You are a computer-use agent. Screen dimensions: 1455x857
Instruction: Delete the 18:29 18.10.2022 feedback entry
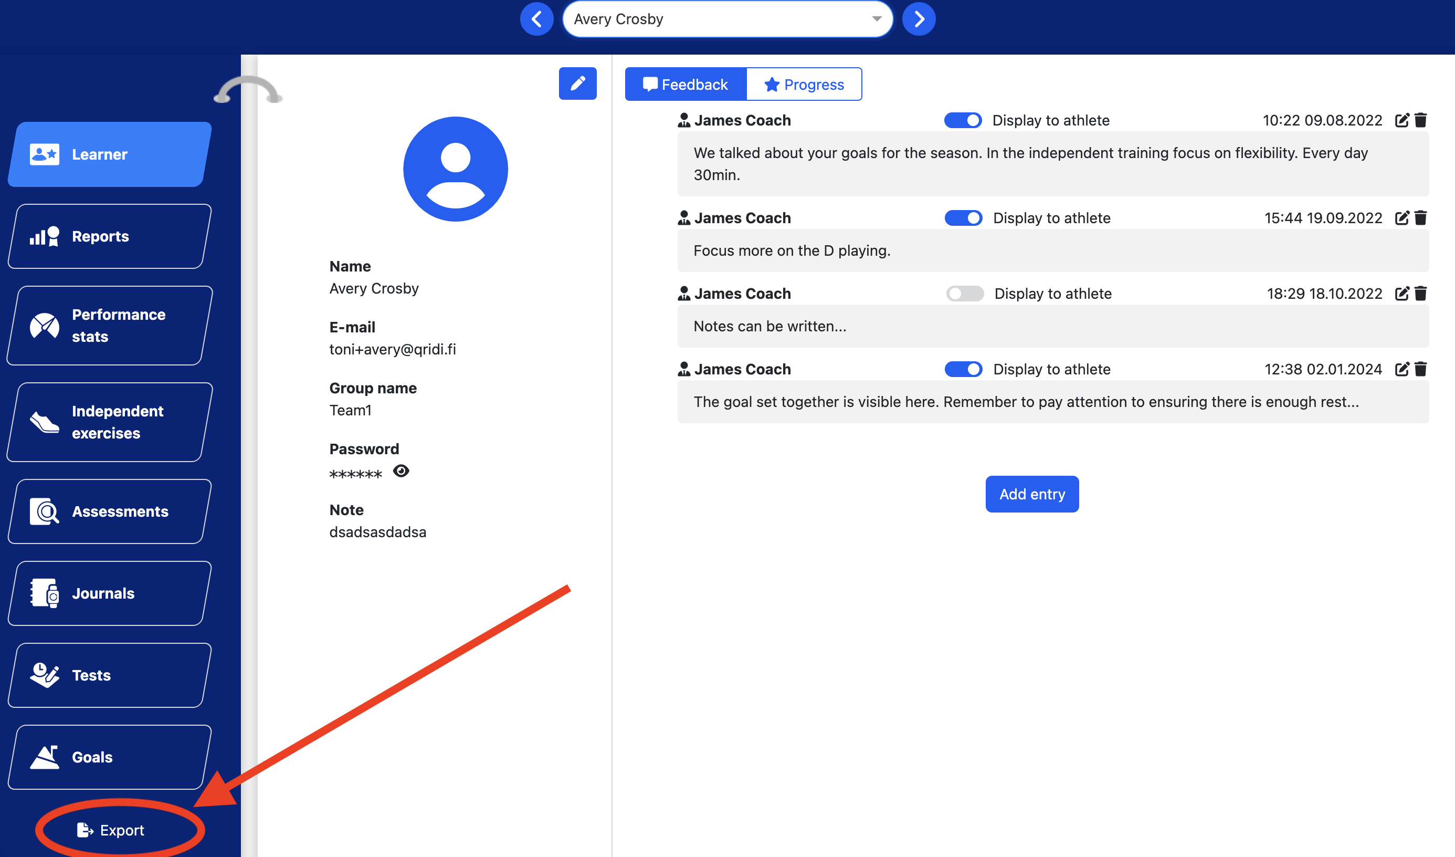pyautogui.click(x=1421, y=294)
